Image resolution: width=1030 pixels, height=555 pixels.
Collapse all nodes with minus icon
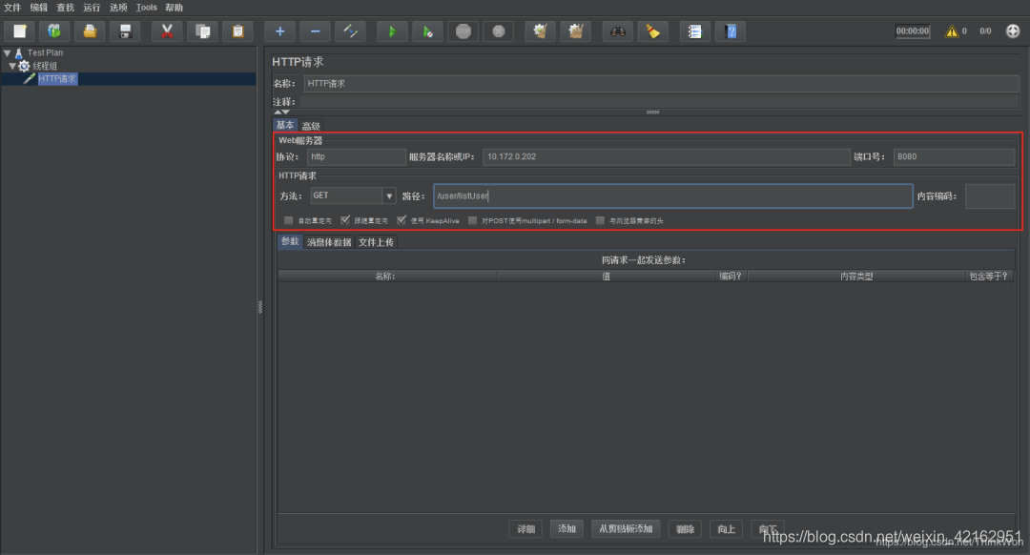point(316,31)
